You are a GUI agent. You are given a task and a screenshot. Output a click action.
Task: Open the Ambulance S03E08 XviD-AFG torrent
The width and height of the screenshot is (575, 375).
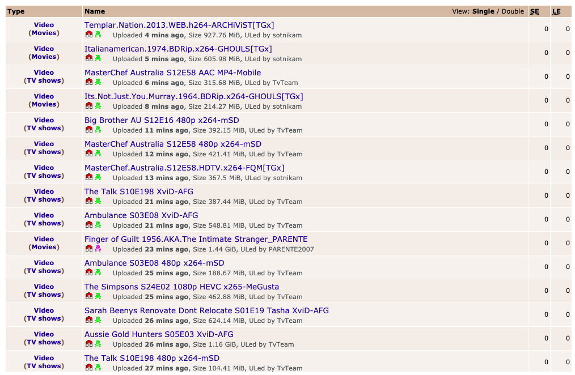tap(141, 215)
